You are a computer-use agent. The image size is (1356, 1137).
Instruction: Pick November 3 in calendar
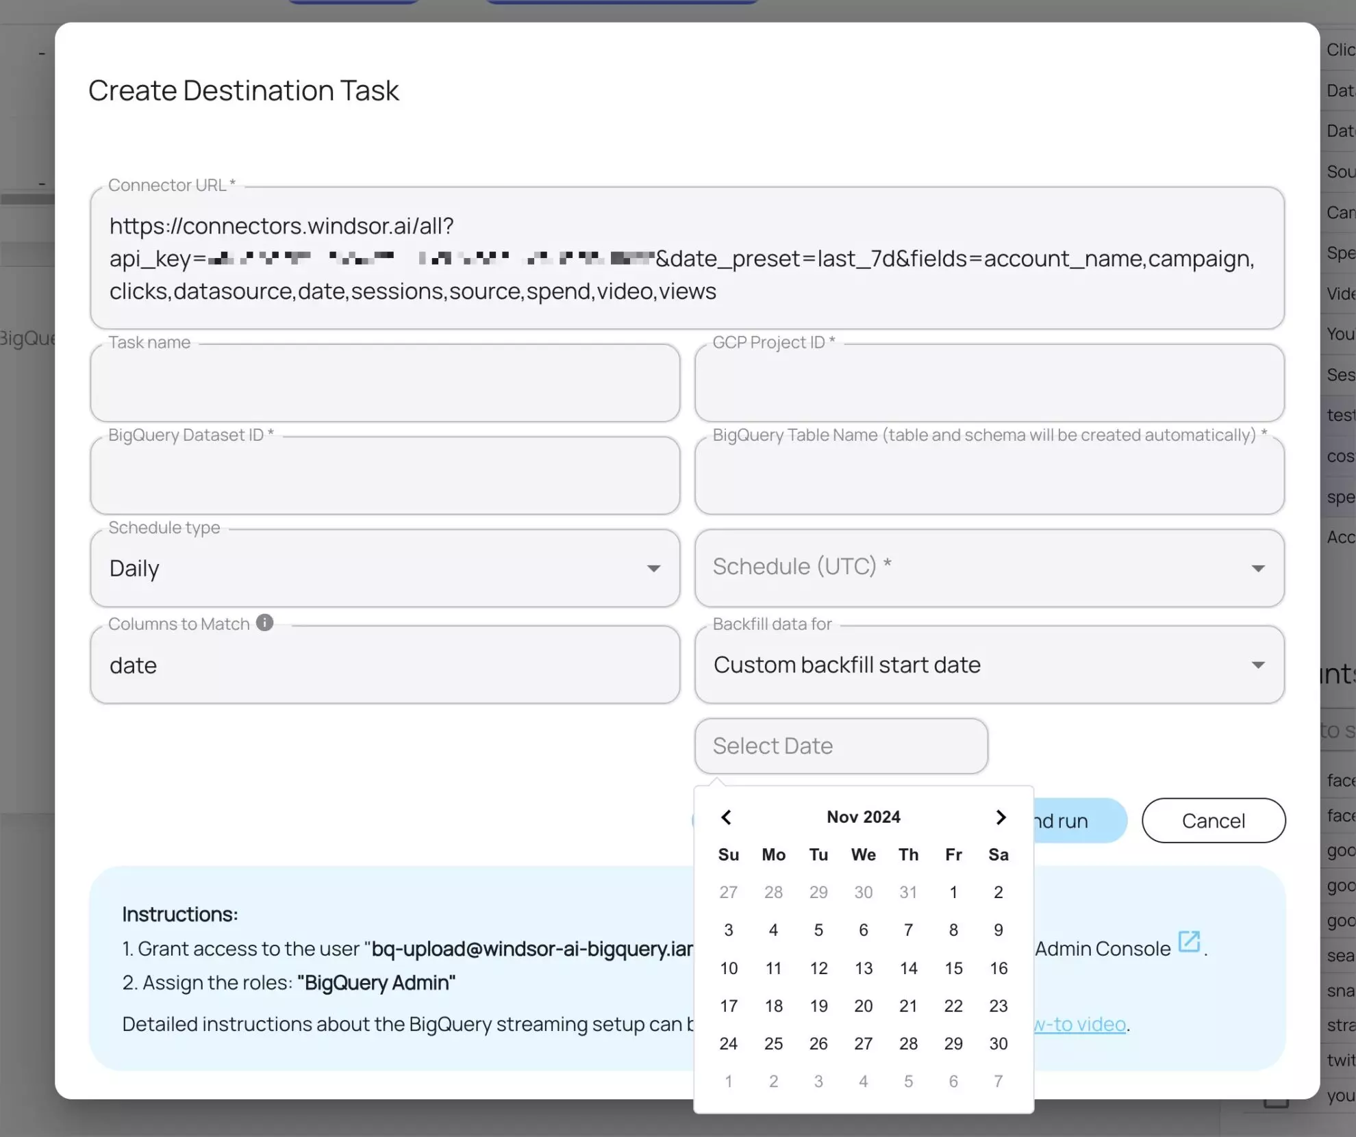729,930
